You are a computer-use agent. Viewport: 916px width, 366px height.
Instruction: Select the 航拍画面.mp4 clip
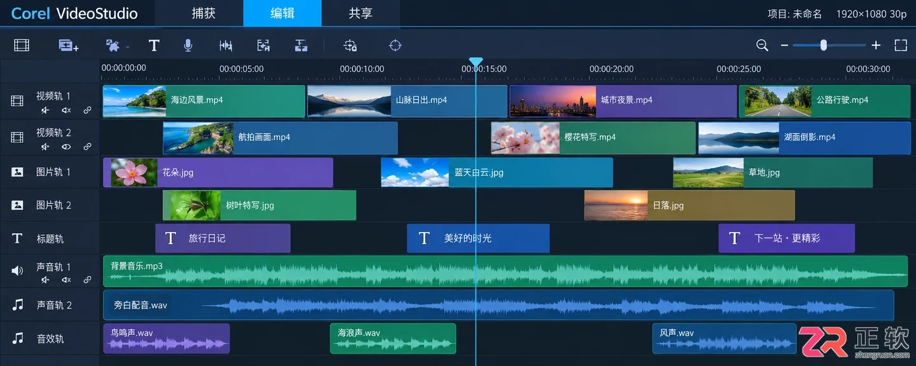[x=280, y=138]
